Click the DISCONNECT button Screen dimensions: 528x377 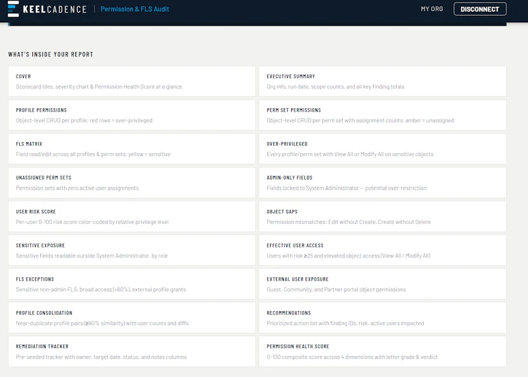[480, 9]
